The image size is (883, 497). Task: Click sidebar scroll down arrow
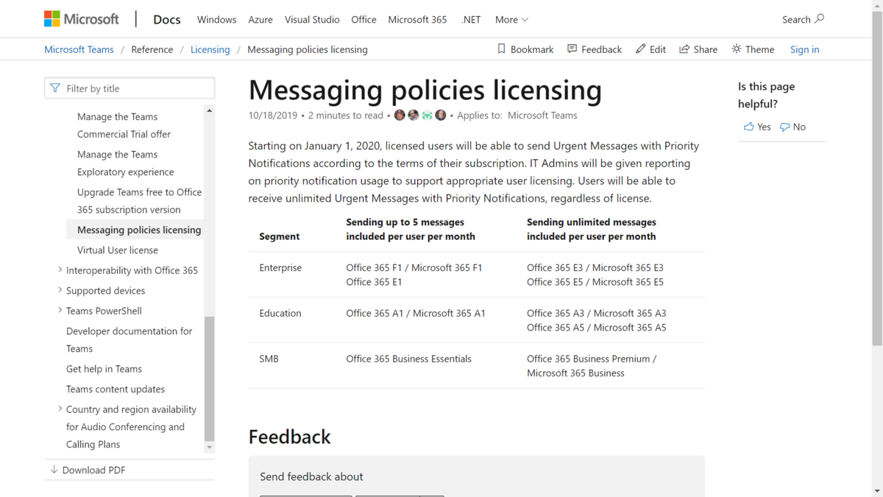pyautogui.click(x=210, y=447)
